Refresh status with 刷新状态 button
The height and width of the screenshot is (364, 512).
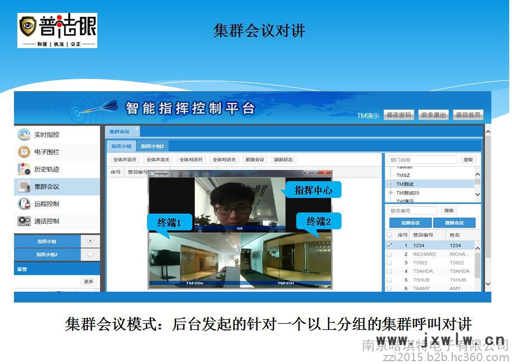pyautogui.click(x=283, y=160)
